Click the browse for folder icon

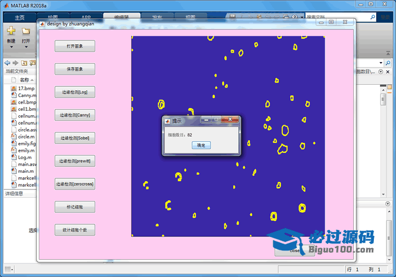32,63
